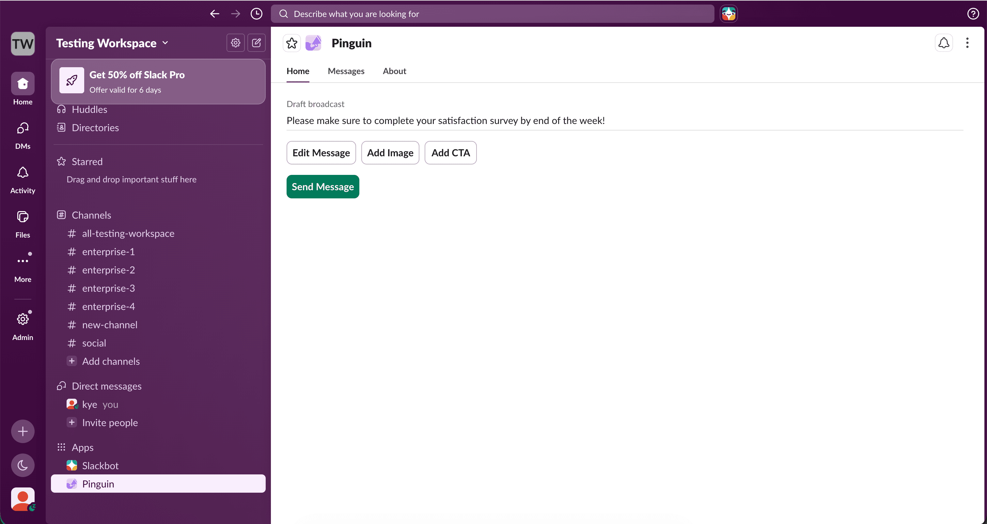Screen dimensions: 987x524
Task: Open the social channel
Action: [158, 343]
